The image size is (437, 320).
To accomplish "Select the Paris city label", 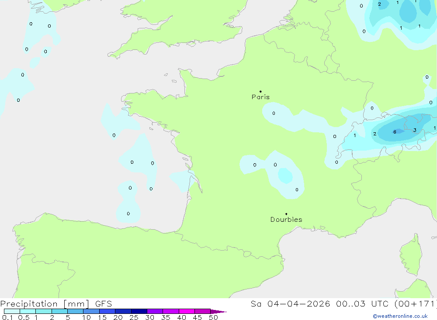I will tap(260, 97).
